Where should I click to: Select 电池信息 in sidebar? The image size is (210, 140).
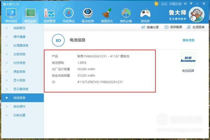pyautogui.click(x=22, y=98)
